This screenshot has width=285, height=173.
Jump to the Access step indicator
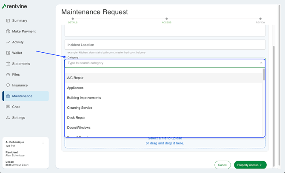click(166, 19)
